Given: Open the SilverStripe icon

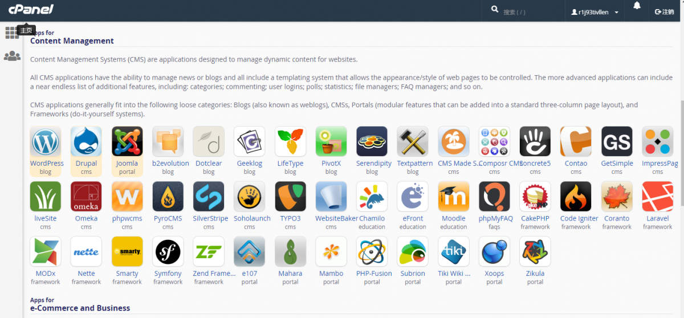Looking at the screenshot, I should [x=209, y=197].
